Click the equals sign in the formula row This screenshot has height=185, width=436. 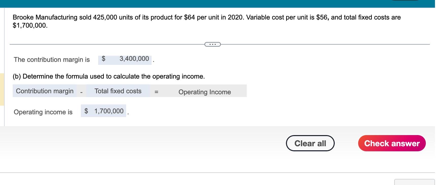156,92
